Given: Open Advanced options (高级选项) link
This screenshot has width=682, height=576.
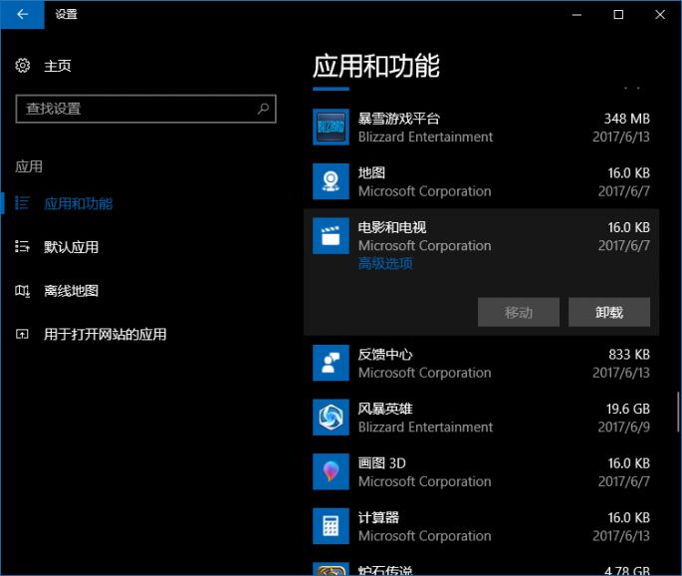Looking at the screenshot, I should [385, 264].
